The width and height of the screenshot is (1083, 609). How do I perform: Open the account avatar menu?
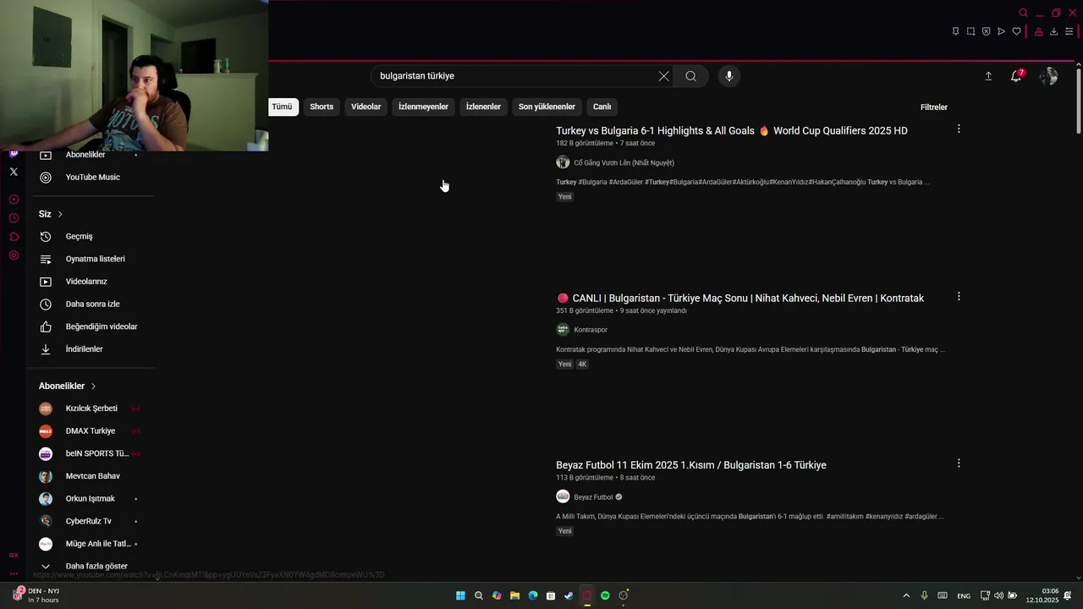(x=1048, y=76)
